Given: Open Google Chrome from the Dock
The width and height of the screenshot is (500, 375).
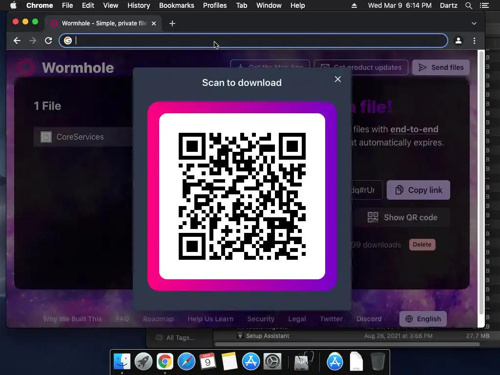Looking at the screenshot, I should [165, 362].
